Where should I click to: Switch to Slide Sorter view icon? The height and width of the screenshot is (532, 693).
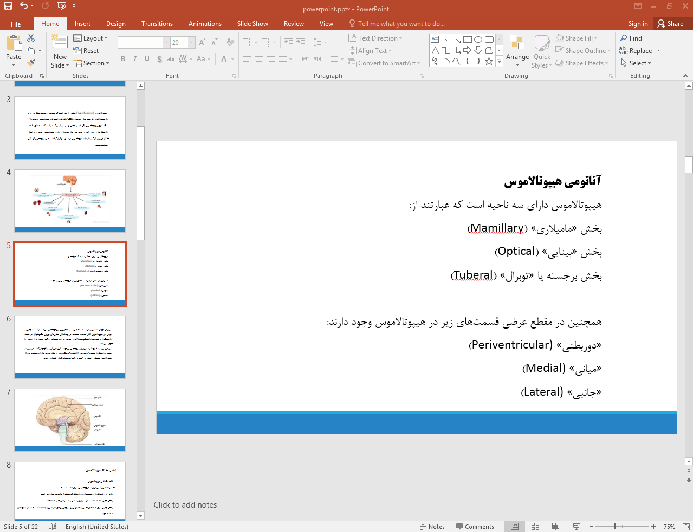[x=535, y=527]
